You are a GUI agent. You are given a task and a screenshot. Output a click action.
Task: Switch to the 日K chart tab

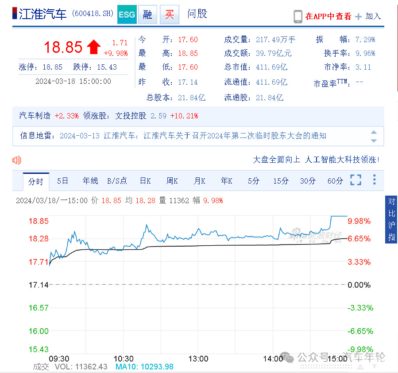coord(146,181)
